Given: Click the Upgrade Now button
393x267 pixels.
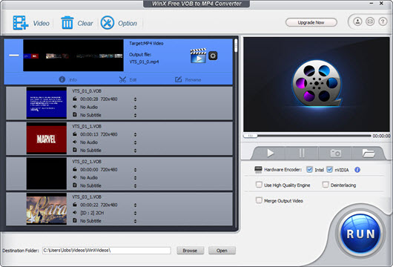Looking at the screenshot, I should pyautogui.click(x=311, y=22).
